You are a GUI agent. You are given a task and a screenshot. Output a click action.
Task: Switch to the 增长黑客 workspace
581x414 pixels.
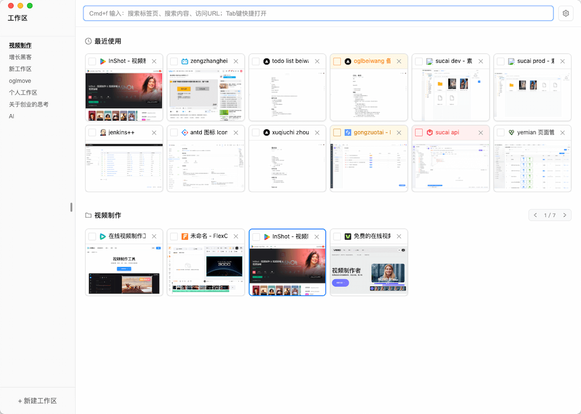pos(20,57)
